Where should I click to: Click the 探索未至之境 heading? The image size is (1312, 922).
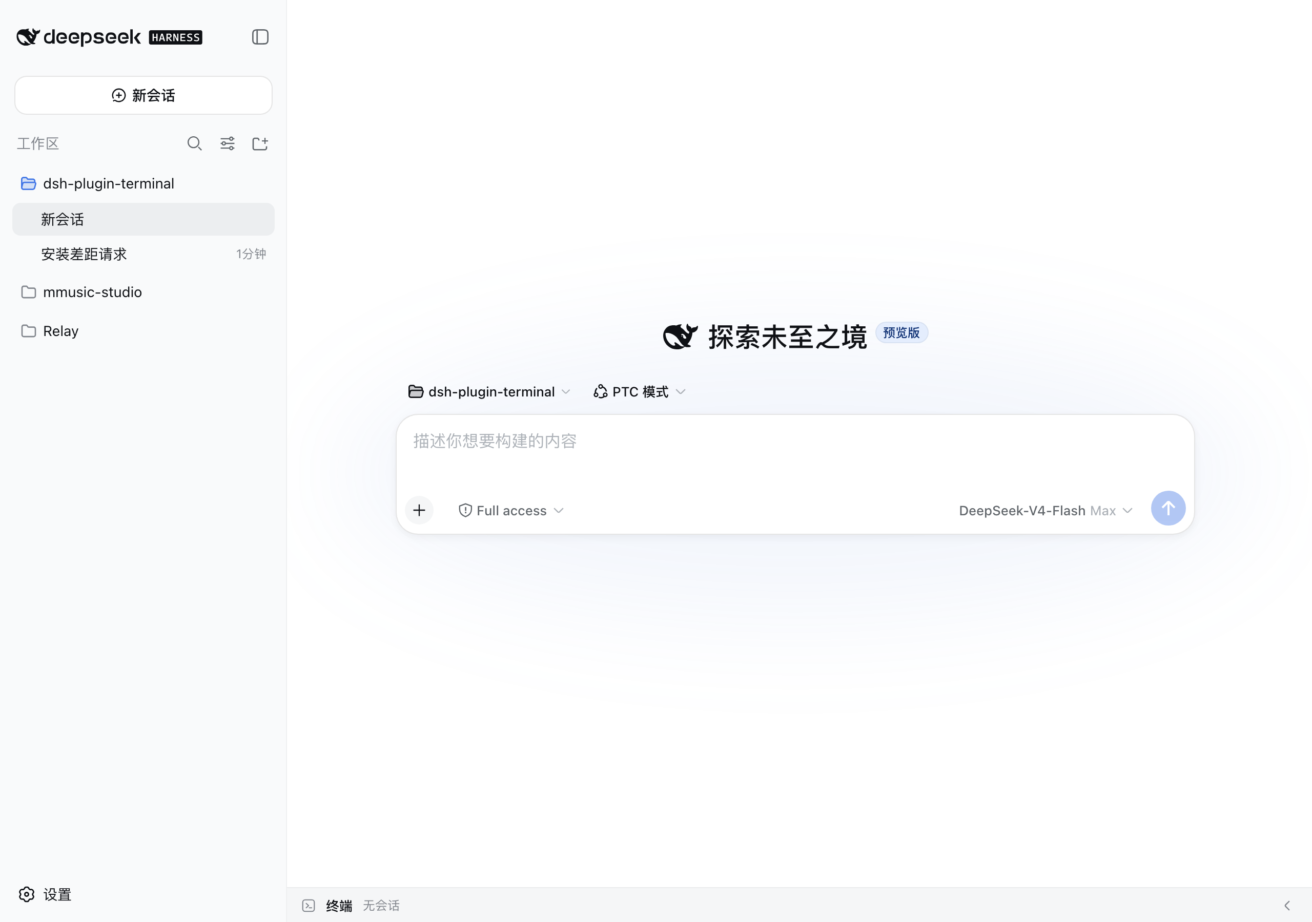[787, 337]
